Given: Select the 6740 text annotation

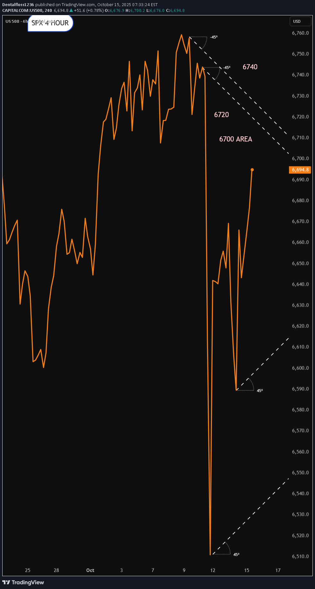Looking at the screenshot, I should pyautogui.click(x=250, y=67).
